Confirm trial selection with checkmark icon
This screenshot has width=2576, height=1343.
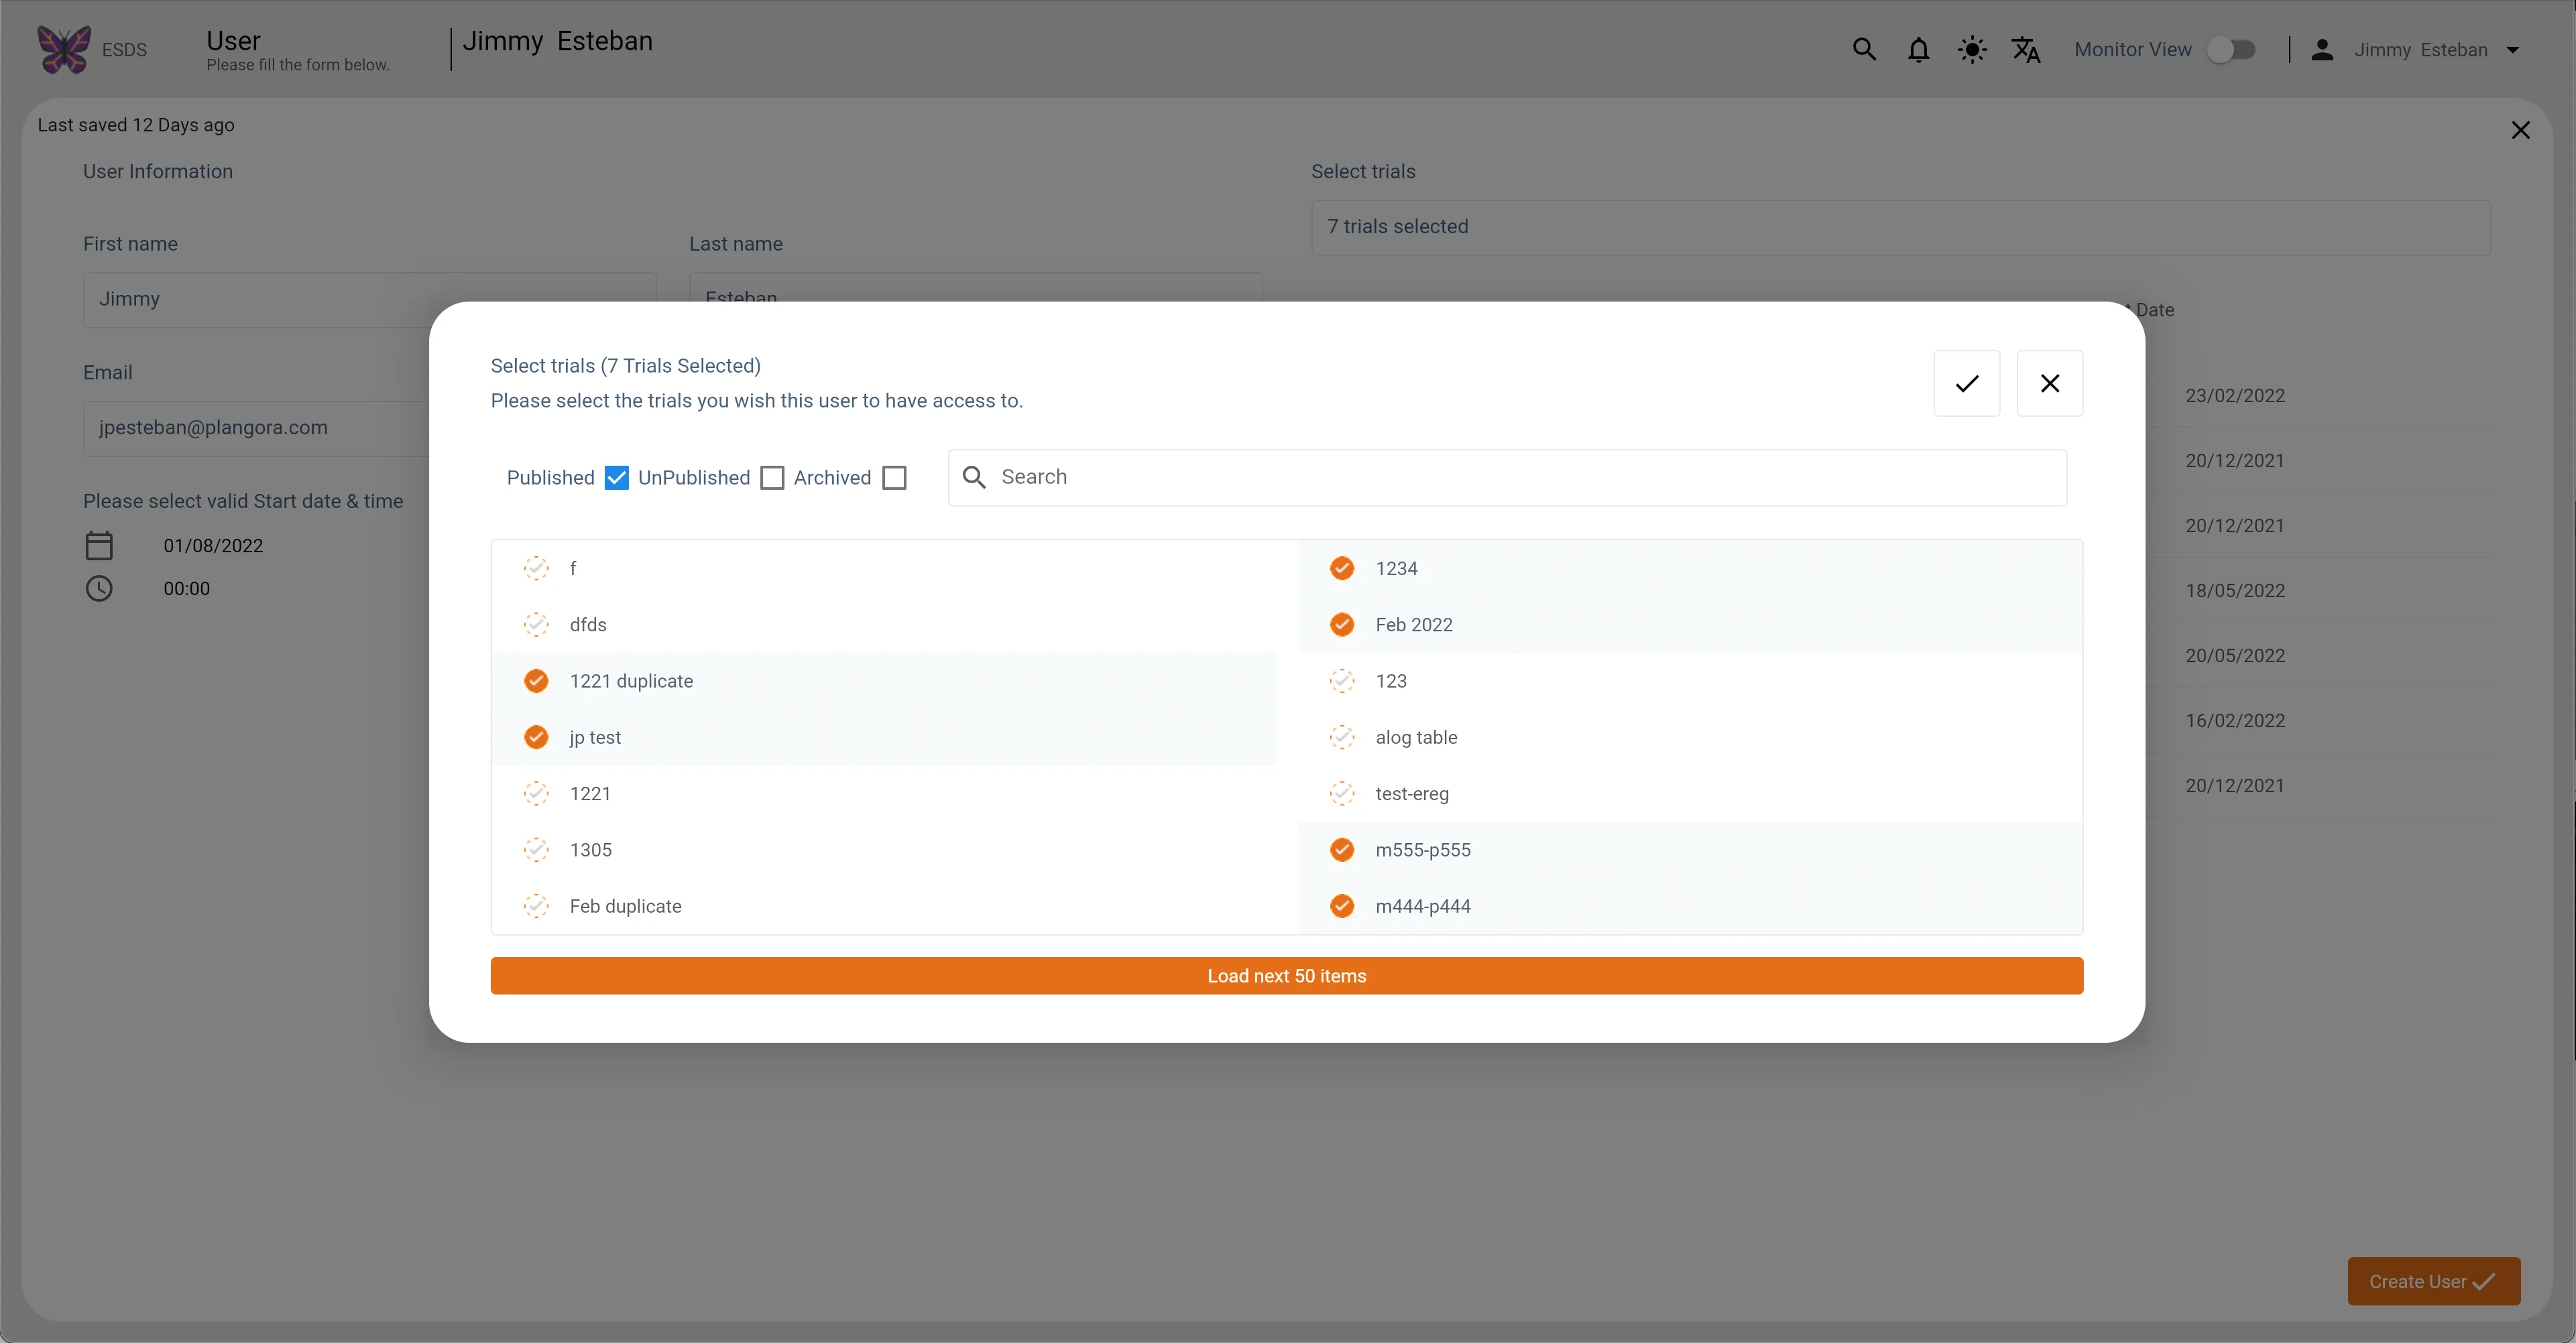[x=1966, y=384]
